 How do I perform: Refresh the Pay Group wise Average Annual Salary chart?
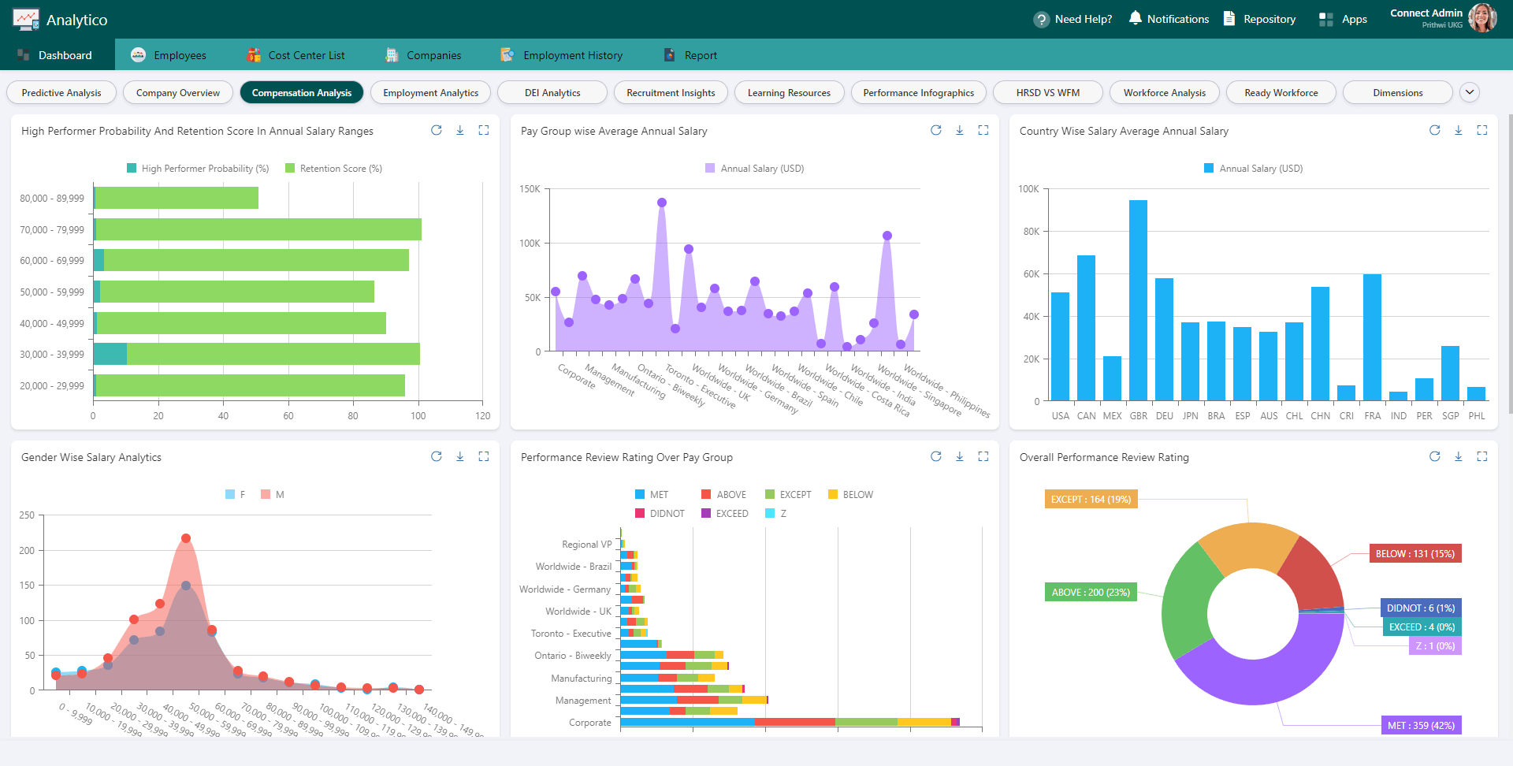coord(935,130)
